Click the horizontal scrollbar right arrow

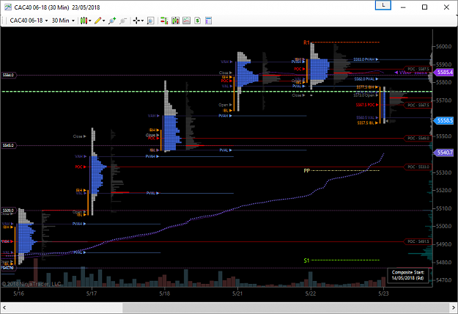point(454,307)
